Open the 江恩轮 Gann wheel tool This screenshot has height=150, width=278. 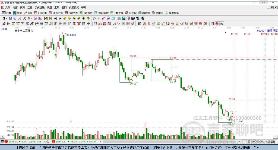(x=131, y=13)
